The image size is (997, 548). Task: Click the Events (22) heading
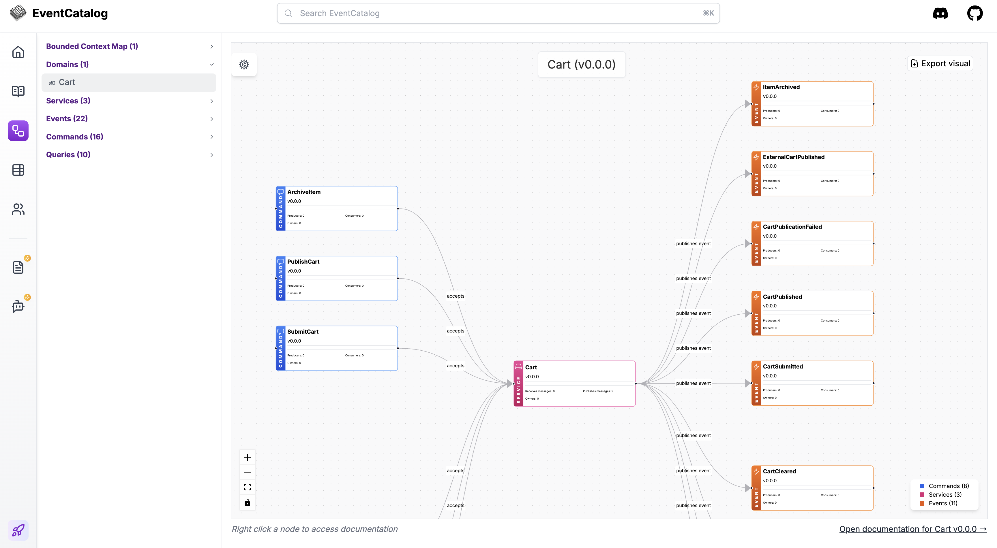pyautogui.click(x=67, y=119)
